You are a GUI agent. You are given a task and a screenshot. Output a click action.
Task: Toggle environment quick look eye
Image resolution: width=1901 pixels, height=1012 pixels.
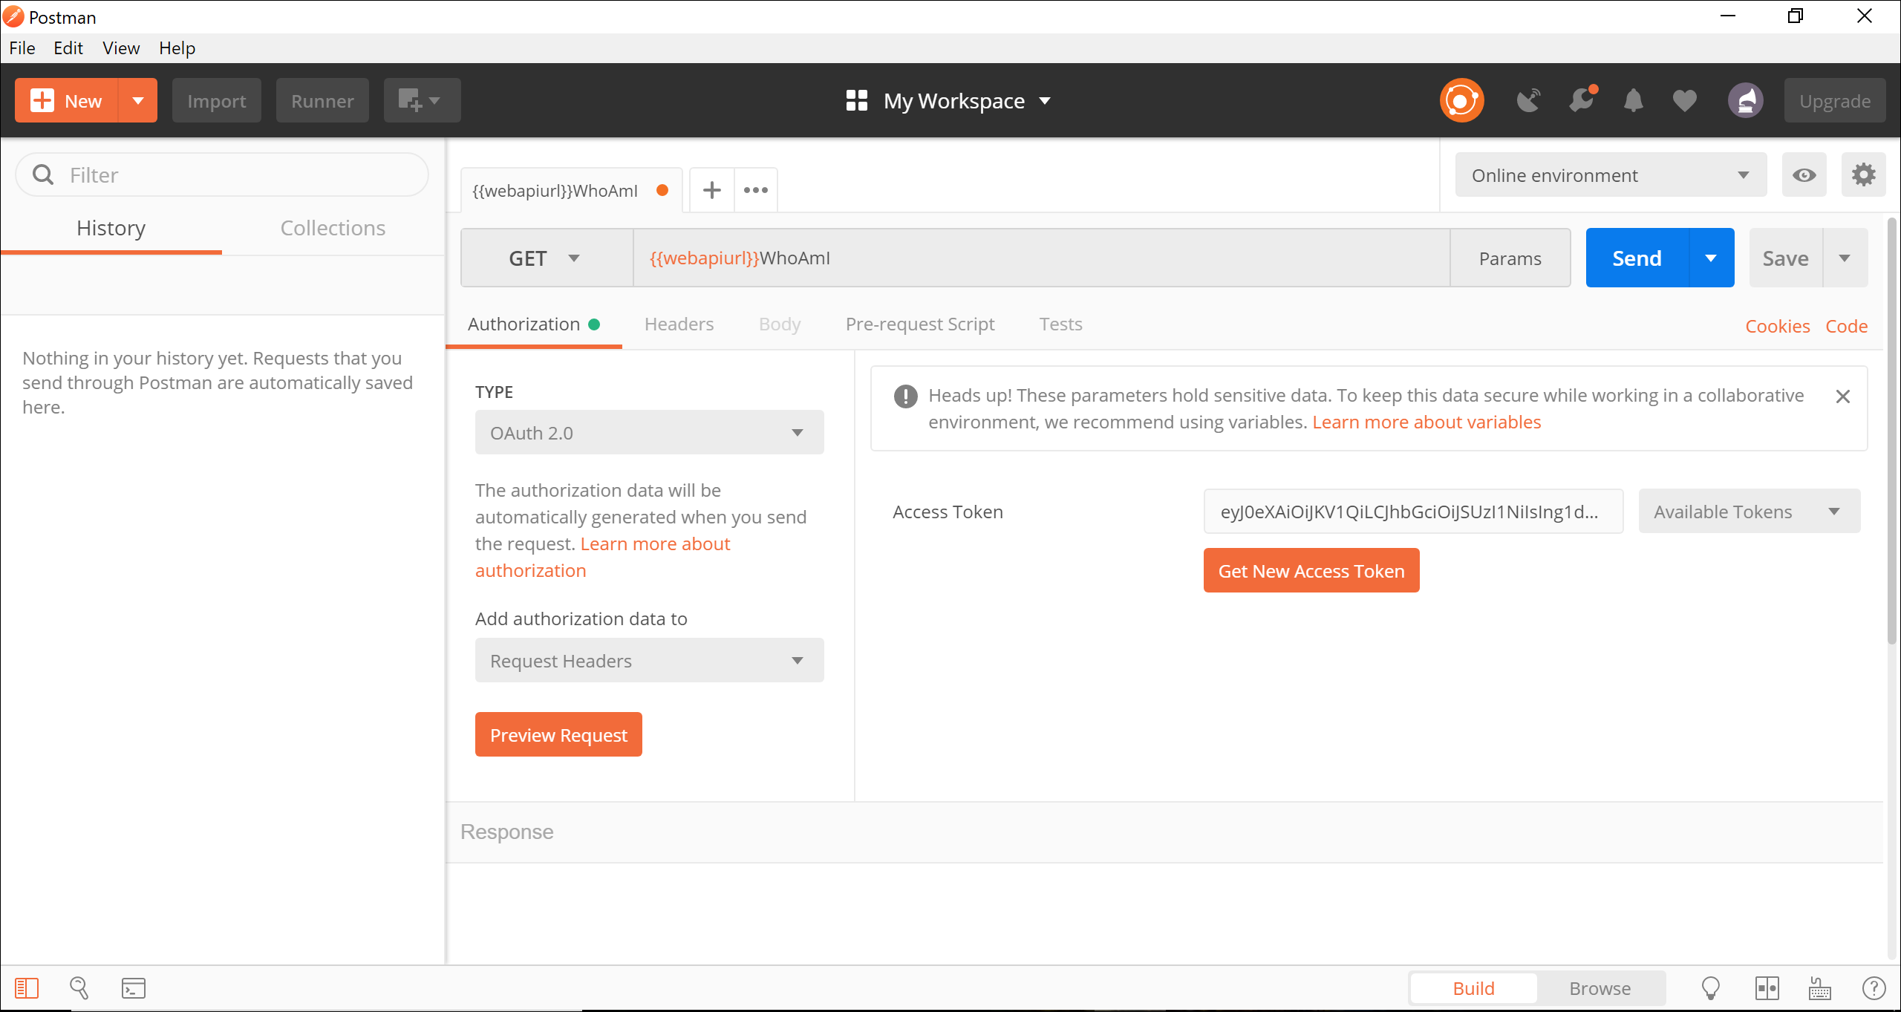1804,175
